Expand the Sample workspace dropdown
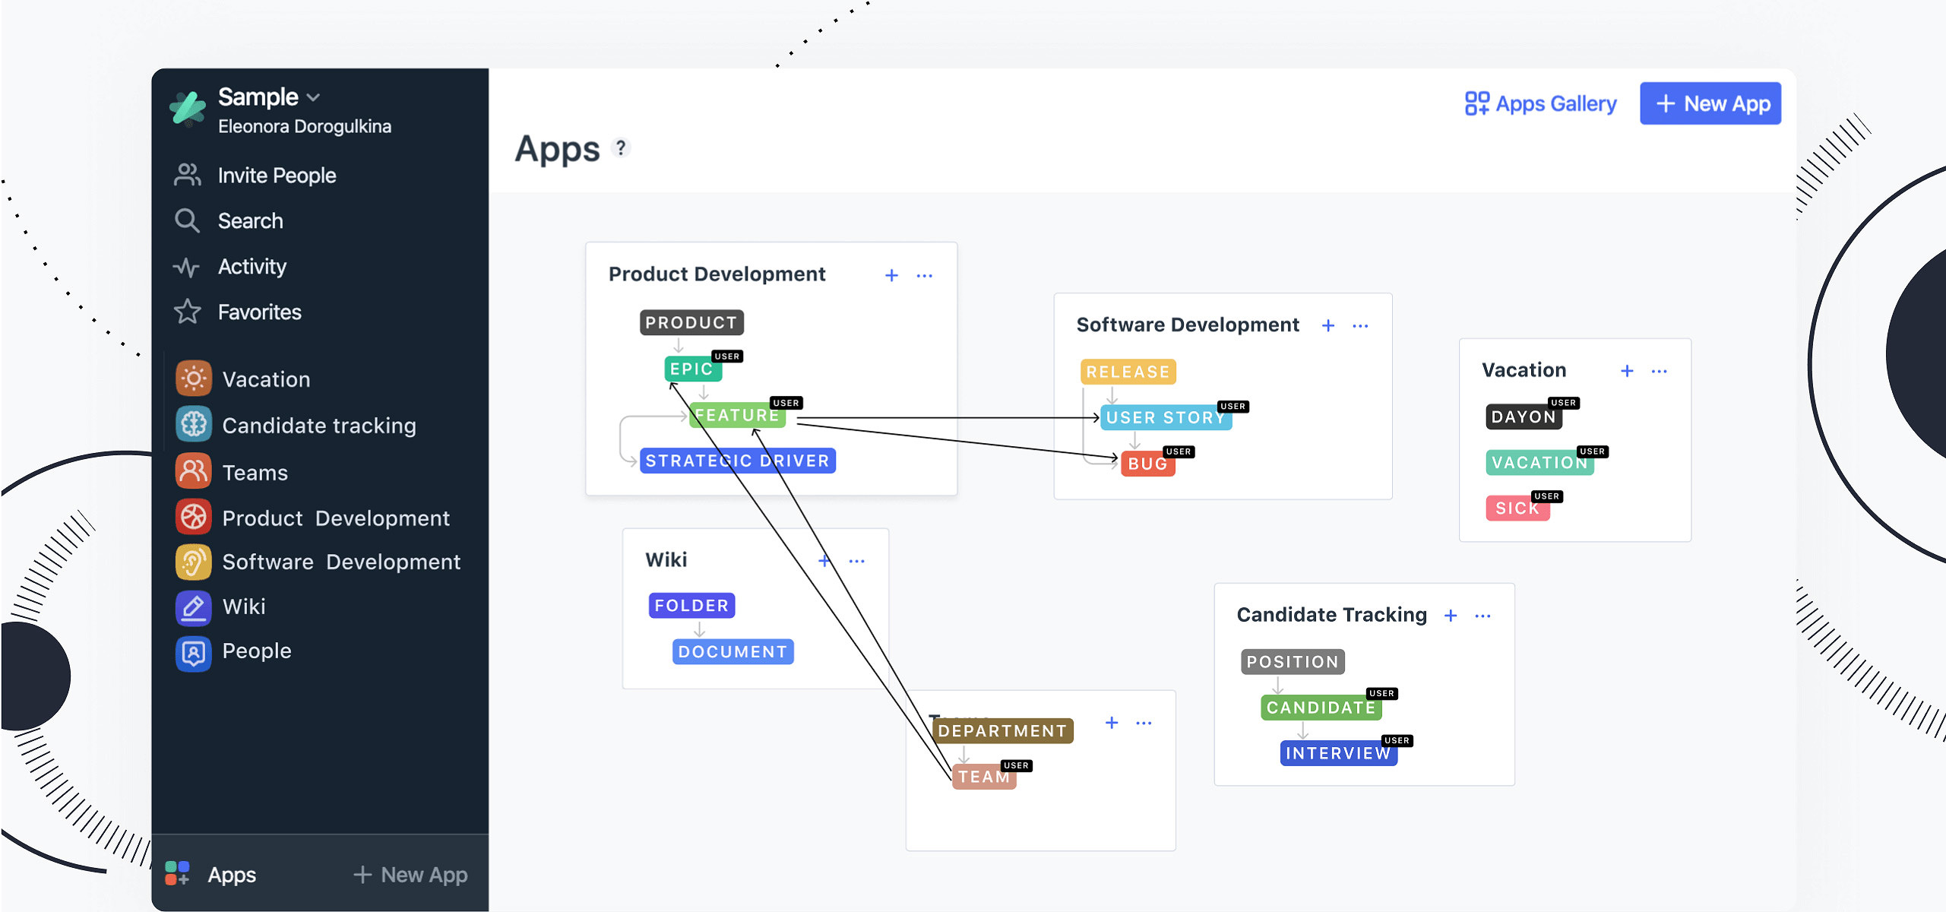The height and width of the screenshot is (912, 1946). tap(313, 97)
